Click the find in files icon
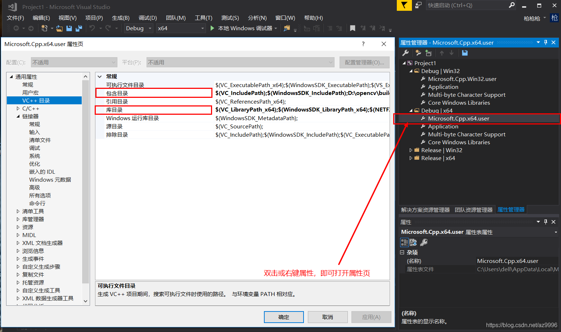The width and height of the screenshot is (561, 332). (x=287, y=28)
